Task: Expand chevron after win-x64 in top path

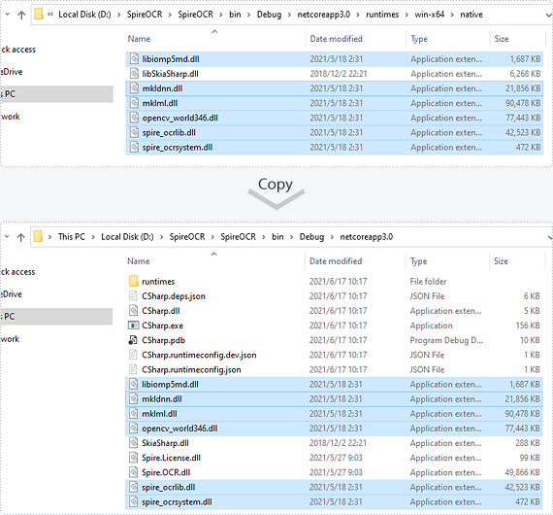Action: click(x=452, y=15)
